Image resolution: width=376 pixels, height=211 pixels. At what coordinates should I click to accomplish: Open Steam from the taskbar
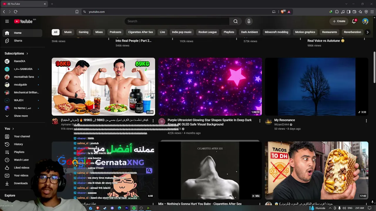pos(105,208)
